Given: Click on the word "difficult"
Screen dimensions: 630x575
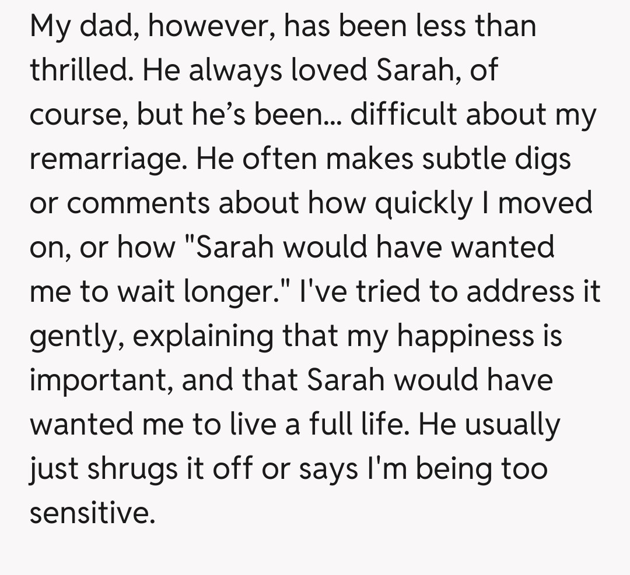Looking at the screenshot, I should pos(408,115).
